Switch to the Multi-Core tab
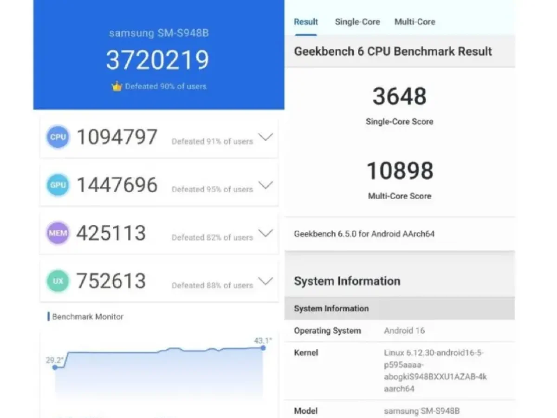This screenshot has height=418, width=557. coord(415,22)
